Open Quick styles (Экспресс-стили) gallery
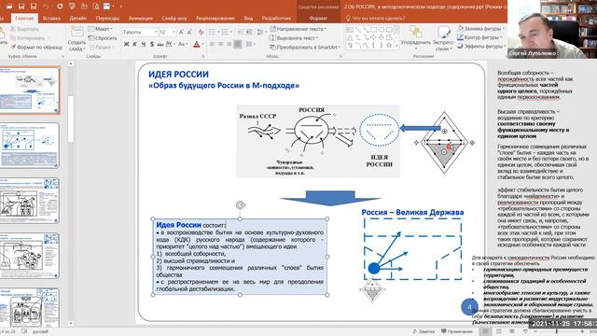 tap(444, 39)
